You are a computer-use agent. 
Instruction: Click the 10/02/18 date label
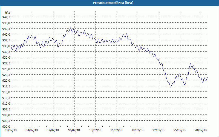[x=74, y=130]
